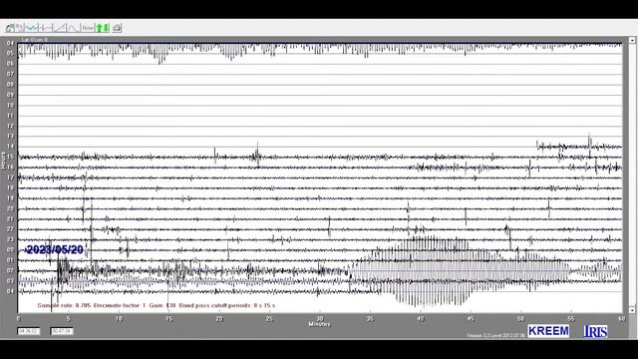Click the second toolbar icon beside home

(20, 28)
